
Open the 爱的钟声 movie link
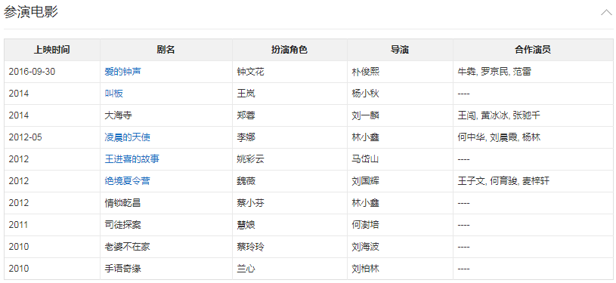[x=122, y=72]
